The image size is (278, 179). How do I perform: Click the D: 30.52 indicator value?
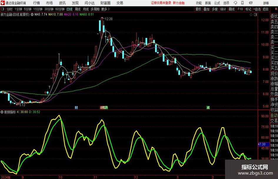35,112
